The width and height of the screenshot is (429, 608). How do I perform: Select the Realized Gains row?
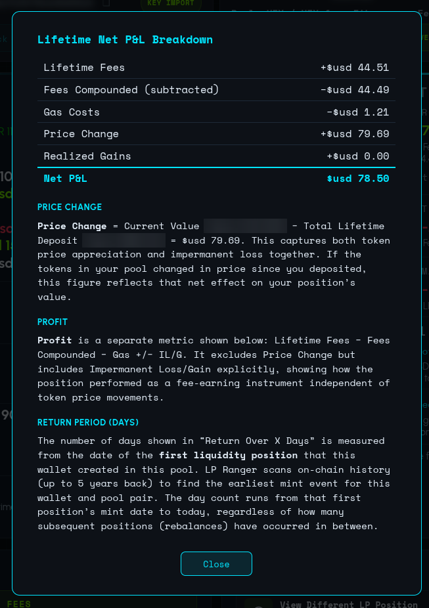tap(216, 156)
